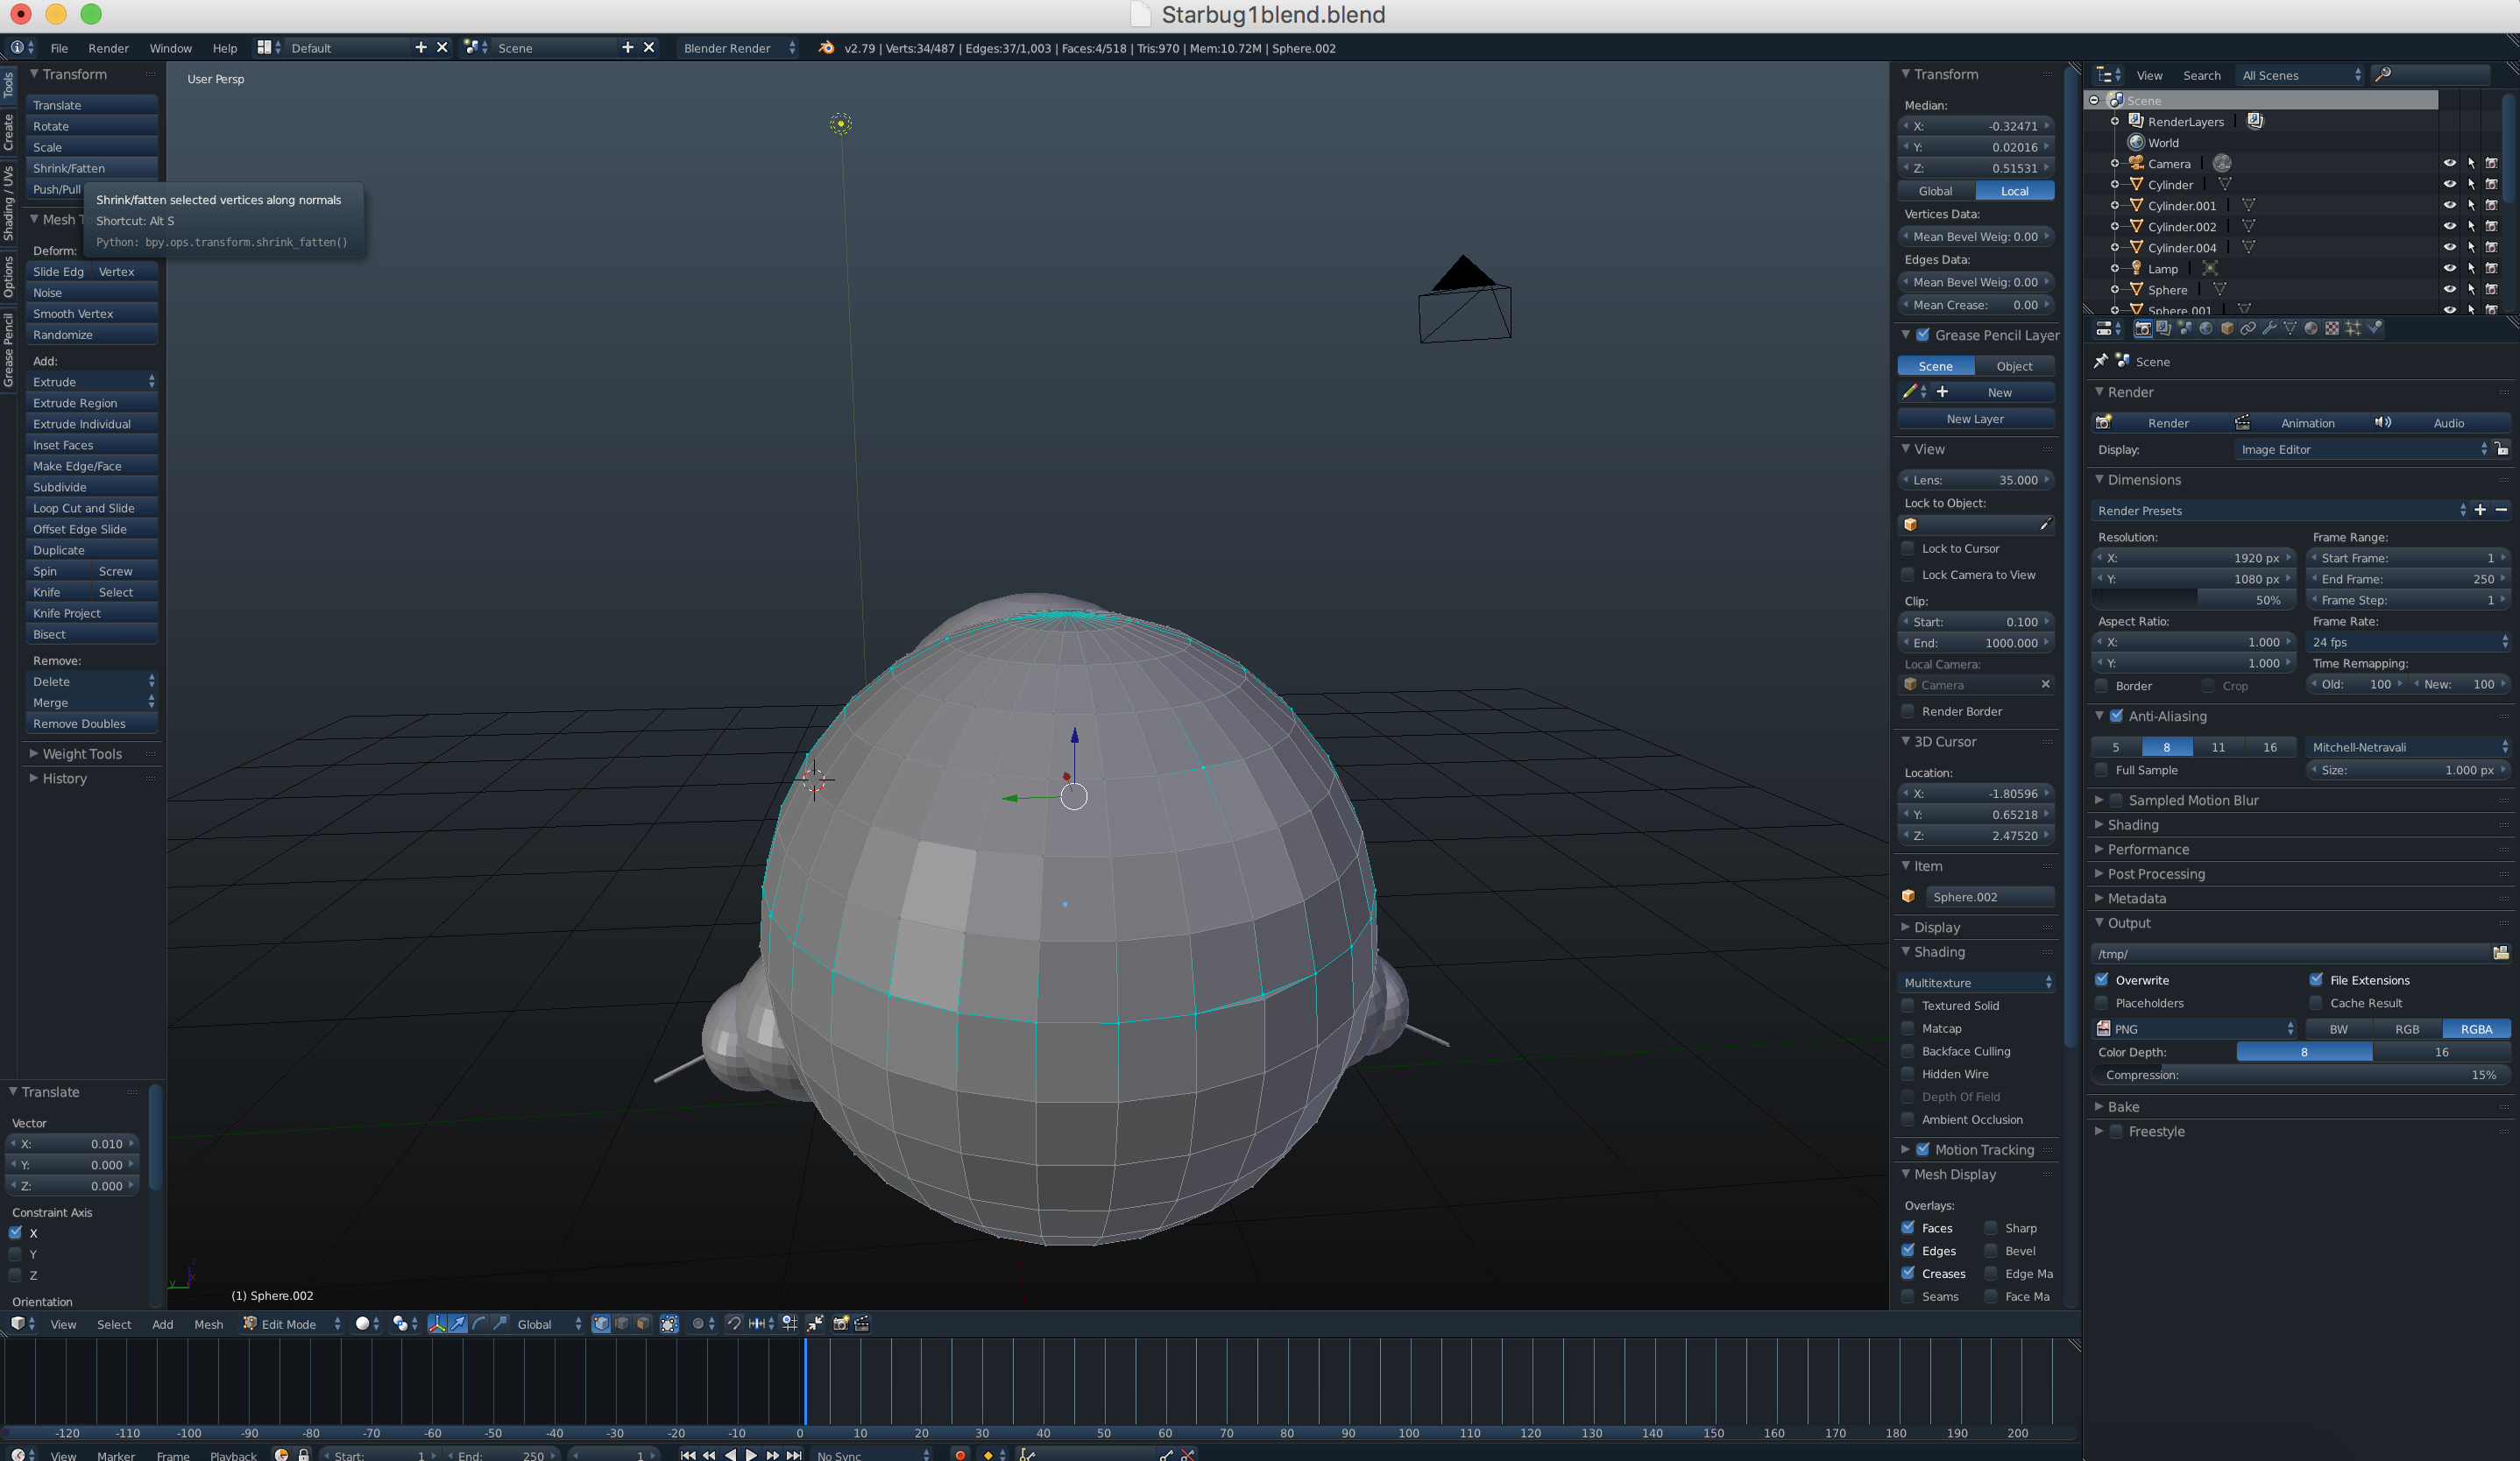This screenshot has width=2520, height=1461.
Task: Toggle the Lamp visibility eye icon
Action: [x=2449, y=268]
